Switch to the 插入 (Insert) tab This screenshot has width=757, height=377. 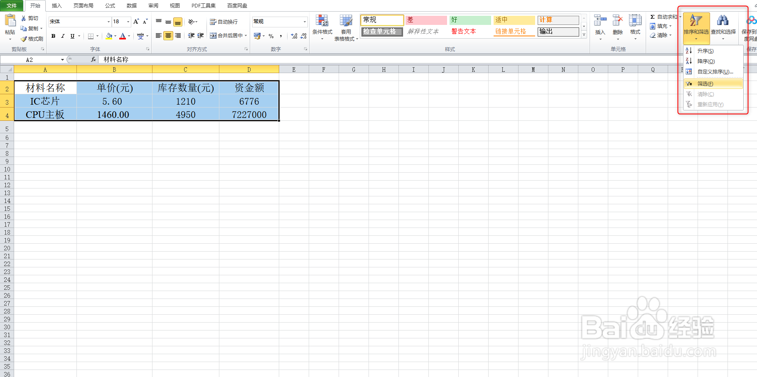point(57,6)
